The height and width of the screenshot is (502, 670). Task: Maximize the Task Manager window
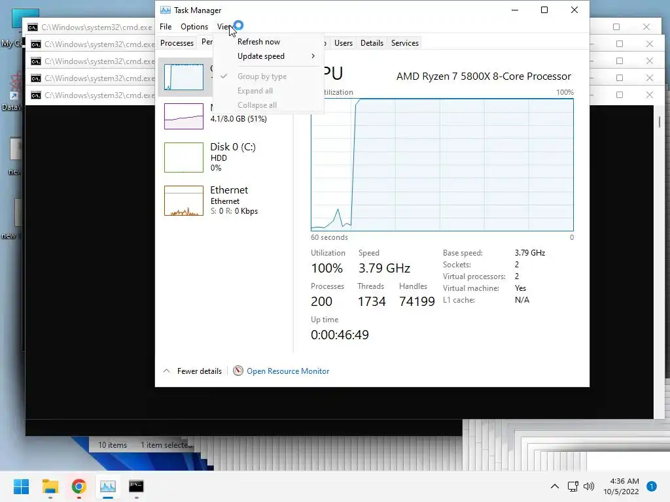coord(544,10)
